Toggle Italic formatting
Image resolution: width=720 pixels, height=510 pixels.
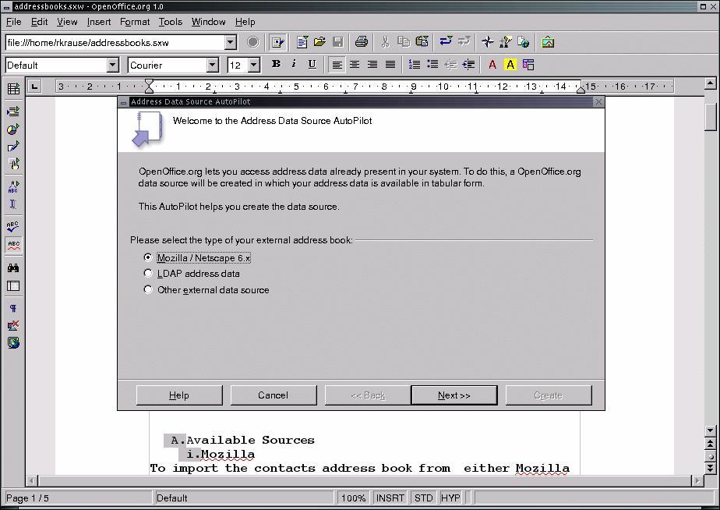[x=294, y=64]
